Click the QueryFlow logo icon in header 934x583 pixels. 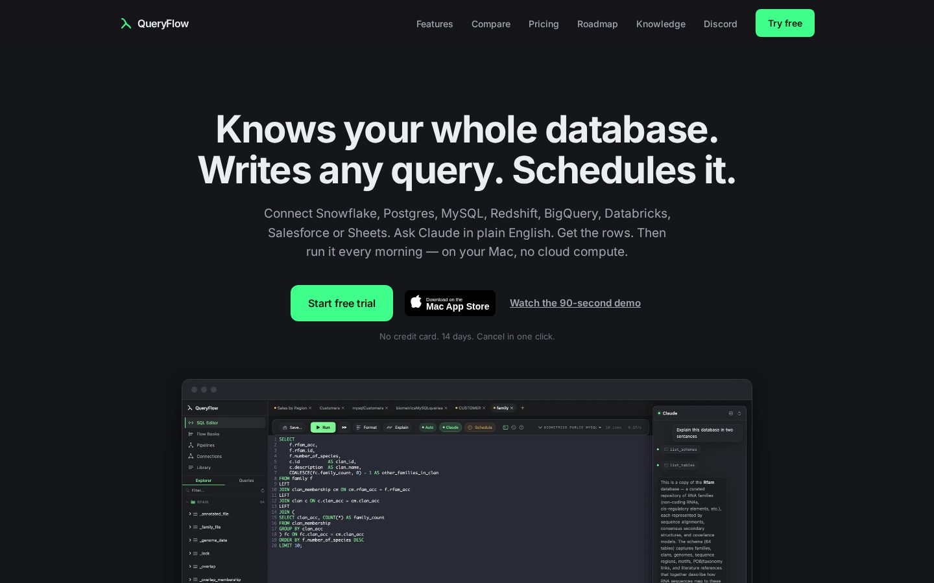(x=126, y=24)
